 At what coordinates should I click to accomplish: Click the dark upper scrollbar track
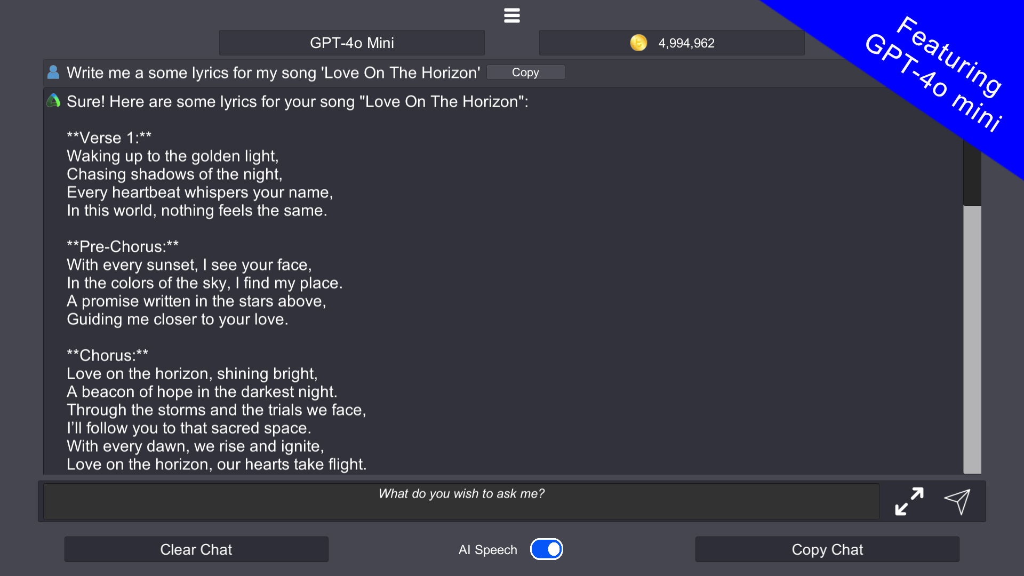(x=972, y=176)
